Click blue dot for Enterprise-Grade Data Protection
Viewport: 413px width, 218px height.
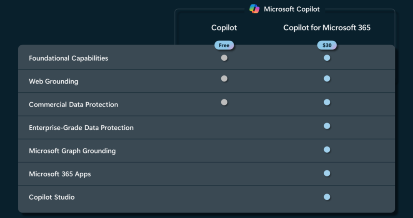(x=327, y=126)
